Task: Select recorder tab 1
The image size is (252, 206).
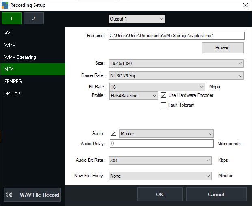Action: [x=11, y=18]
